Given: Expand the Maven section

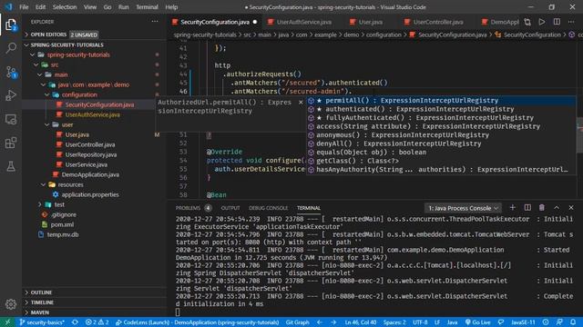Looking at the screenshot, I should point(40,312).
